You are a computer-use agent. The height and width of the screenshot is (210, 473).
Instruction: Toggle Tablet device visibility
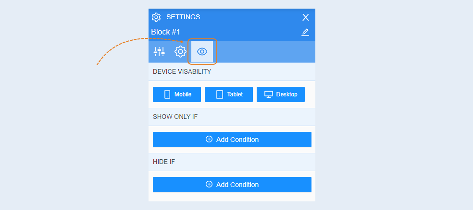tap(229, 94)
